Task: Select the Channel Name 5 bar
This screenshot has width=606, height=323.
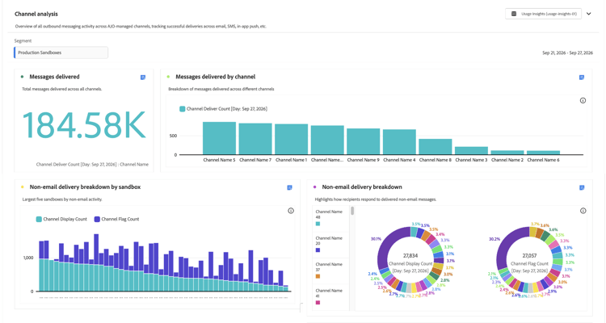Action: coord(219,138)
